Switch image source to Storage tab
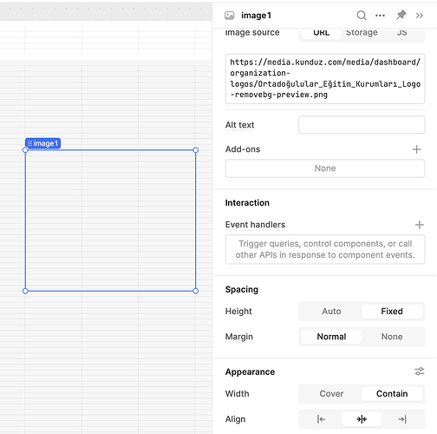The height and width of the screenshot is (434, 437). click(x=362, y=33)
